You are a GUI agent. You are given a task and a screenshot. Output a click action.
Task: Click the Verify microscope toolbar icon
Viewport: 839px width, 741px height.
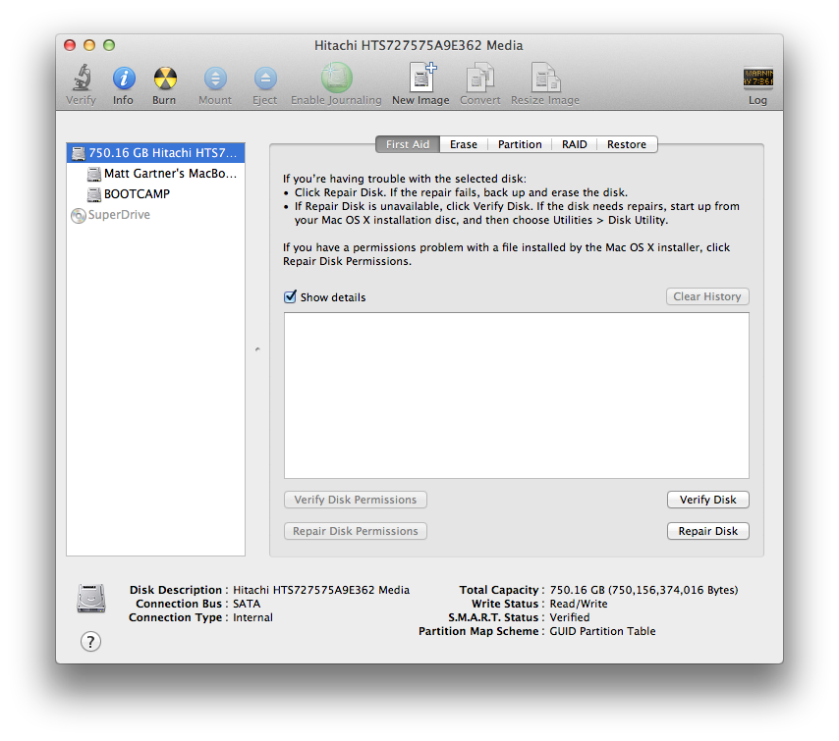[x=82, y=79]
